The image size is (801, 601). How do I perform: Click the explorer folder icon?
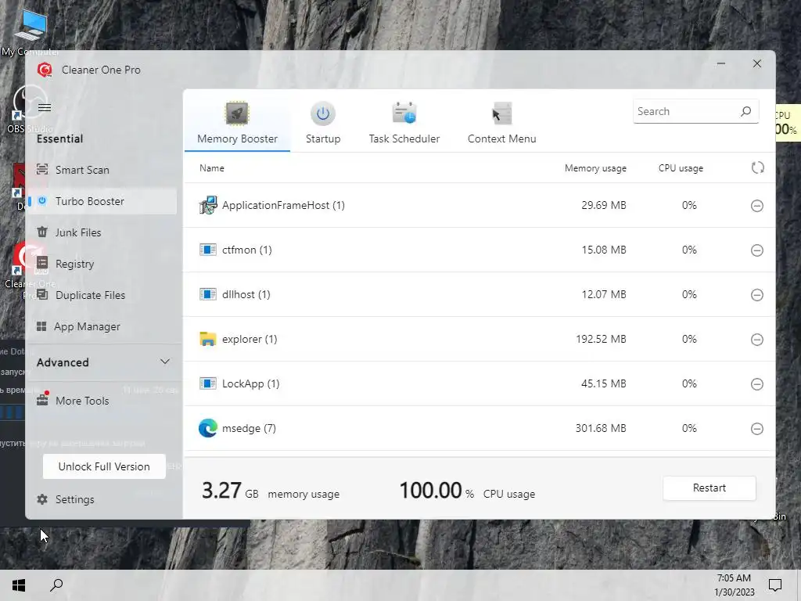[x=208, y=339]
